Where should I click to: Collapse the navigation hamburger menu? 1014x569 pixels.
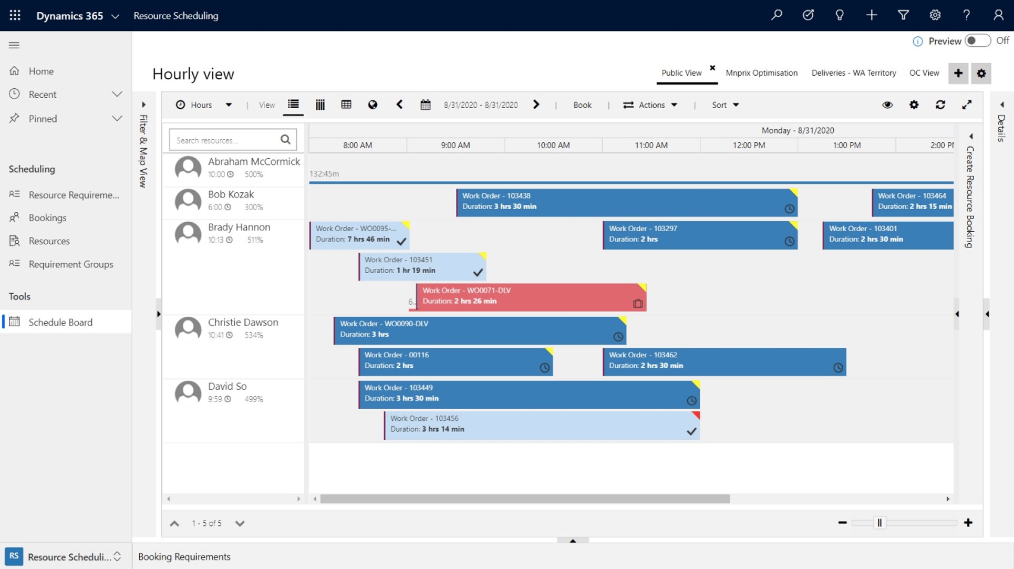pos(14,45)
